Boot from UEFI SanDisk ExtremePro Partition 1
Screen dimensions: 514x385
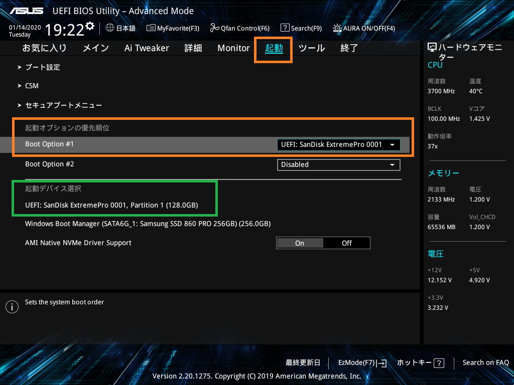pos(111,205)
